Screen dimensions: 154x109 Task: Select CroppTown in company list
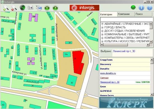coord(106,60)
